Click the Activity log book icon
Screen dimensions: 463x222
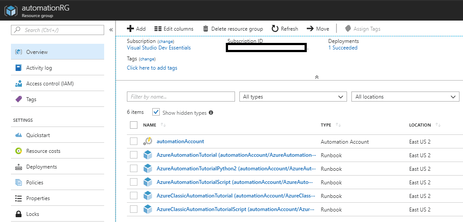[x=19, y=68]
